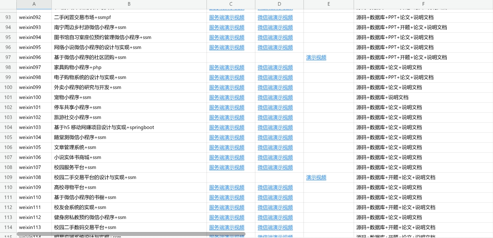493x238 pixels.
Task: Open 服务端演示视频 link for weixin094 row
Action: (227, 37)
